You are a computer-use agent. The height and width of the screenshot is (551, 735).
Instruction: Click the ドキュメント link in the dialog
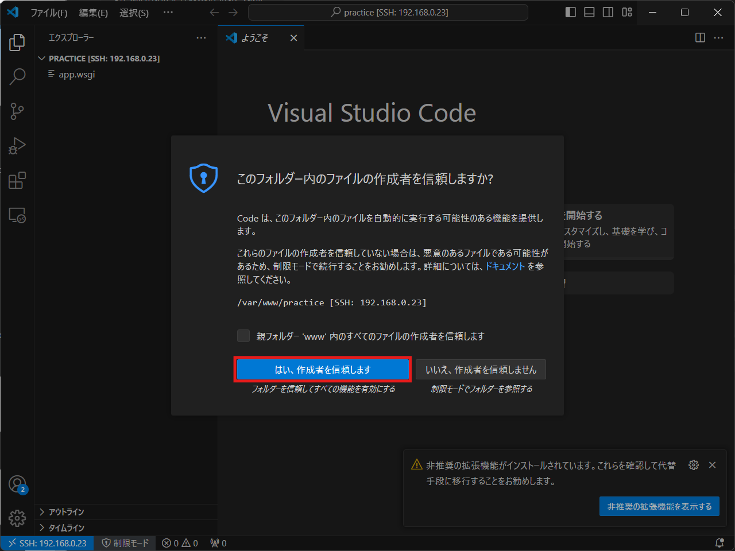[505, 266]
